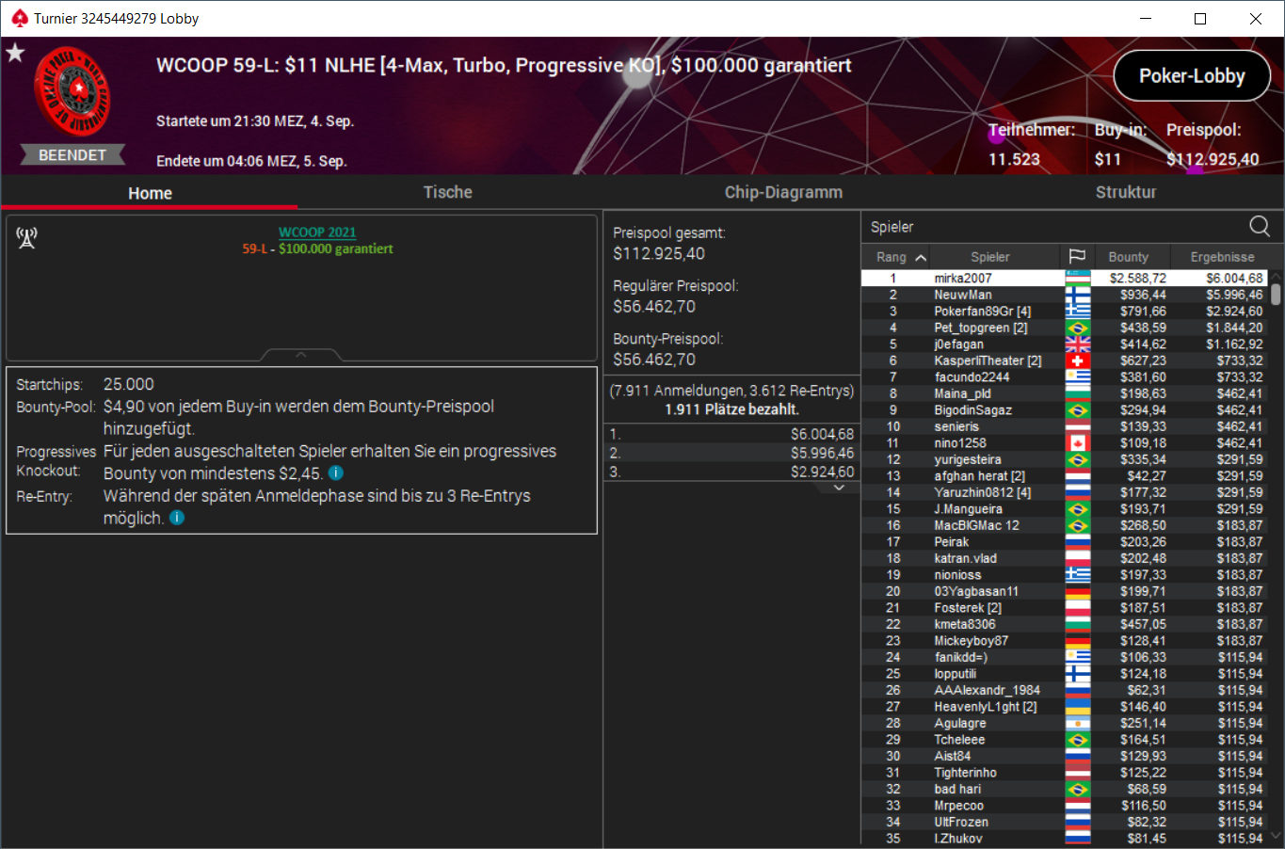Select player yurigesteira
The width and height of the screenshot is (1285, 849).
pos(1065,459)
